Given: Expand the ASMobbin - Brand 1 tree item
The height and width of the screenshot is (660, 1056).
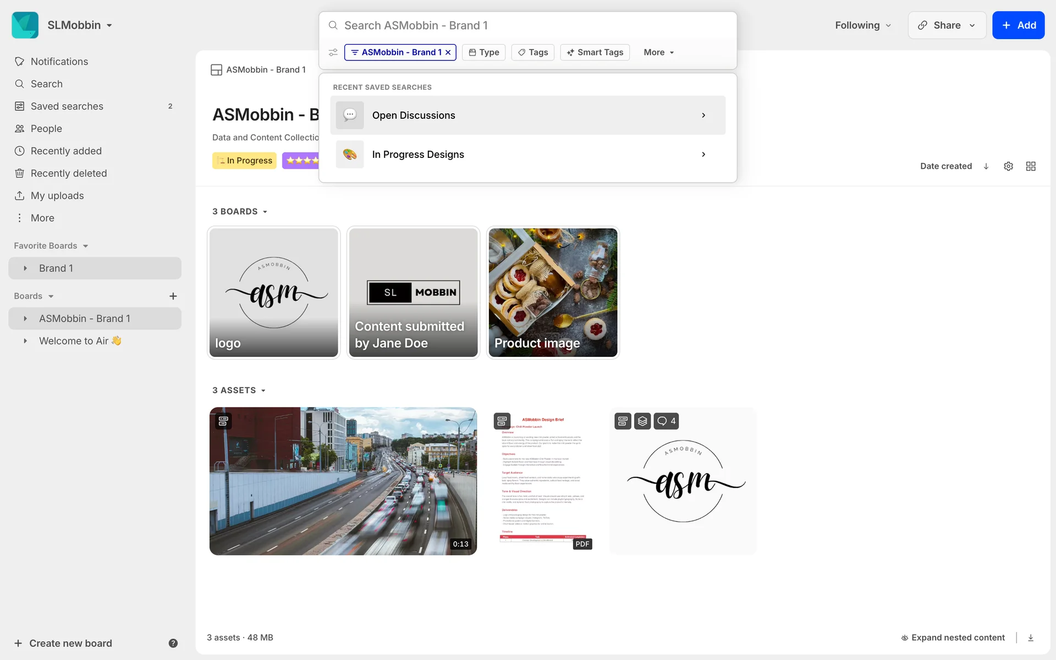Looking at the screenshot, I should coord(25,318).
